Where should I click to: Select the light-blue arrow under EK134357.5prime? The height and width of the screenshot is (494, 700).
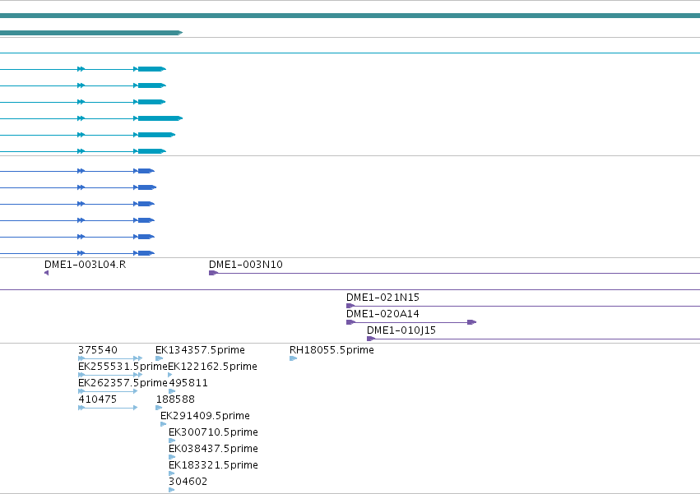tap(159, 358)
